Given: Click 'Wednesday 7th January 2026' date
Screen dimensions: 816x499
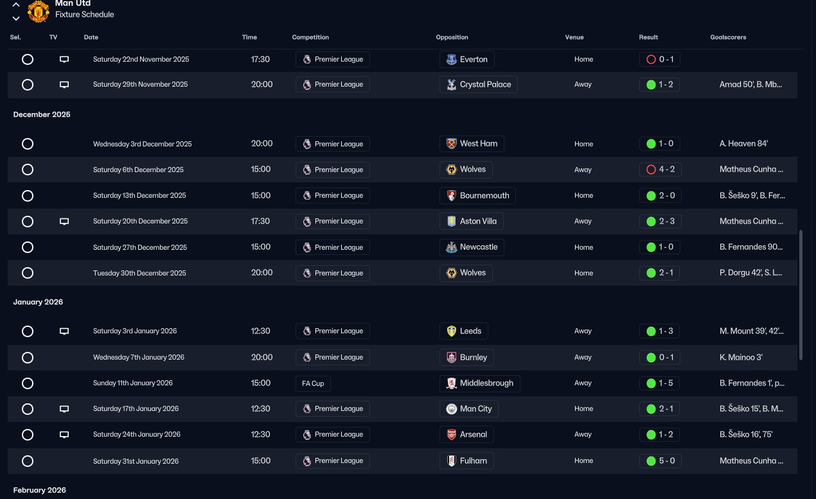Looking at the screenshot, I should [139, 358].
